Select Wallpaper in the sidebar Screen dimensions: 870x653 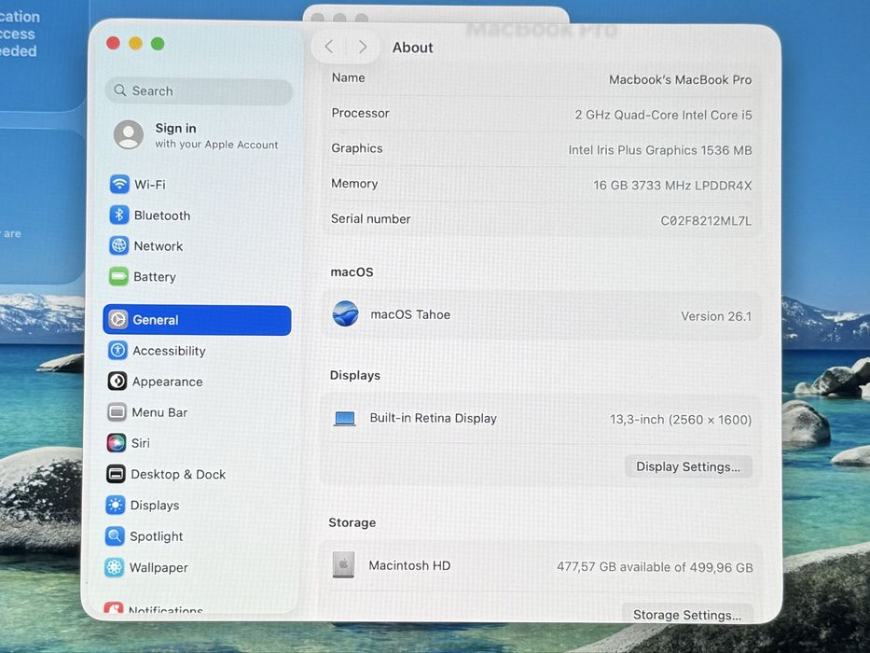tap(193, 567)
